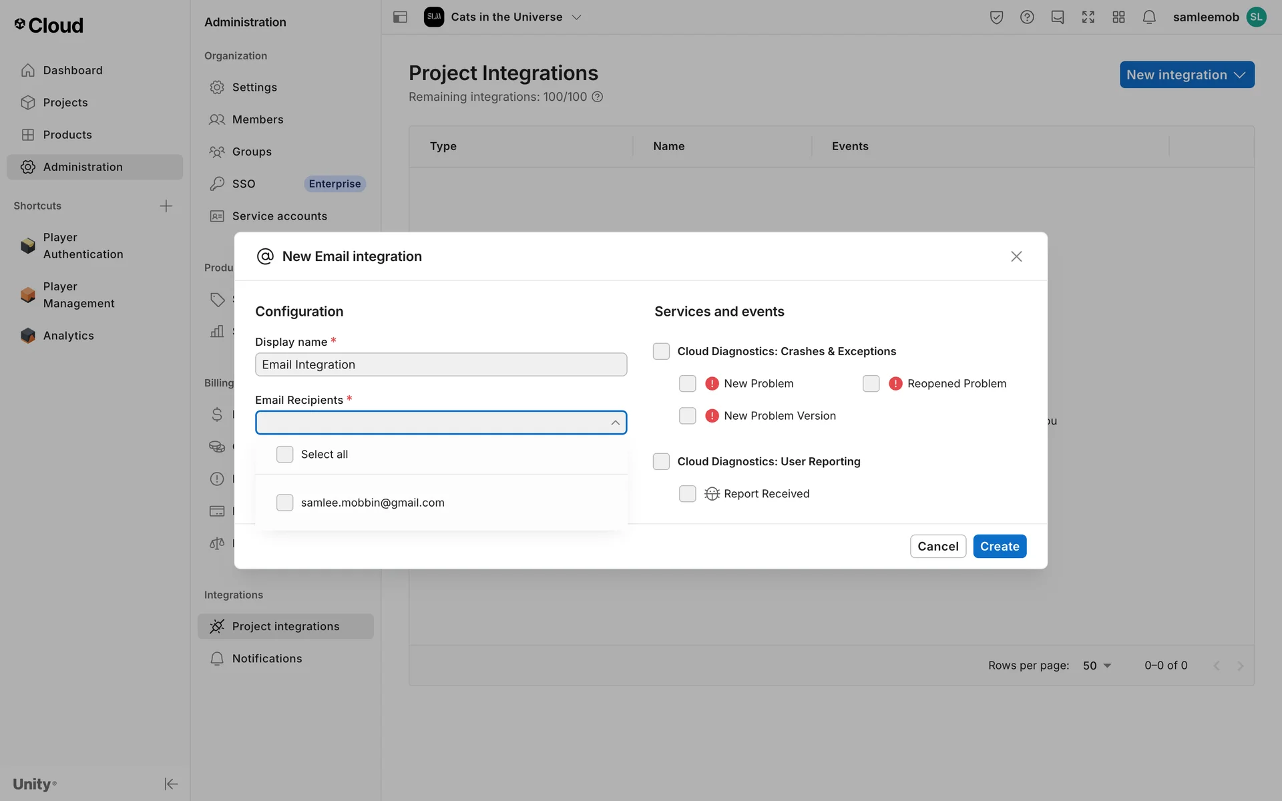Click the fullscreen expand icon in header

click(1088, 17)
